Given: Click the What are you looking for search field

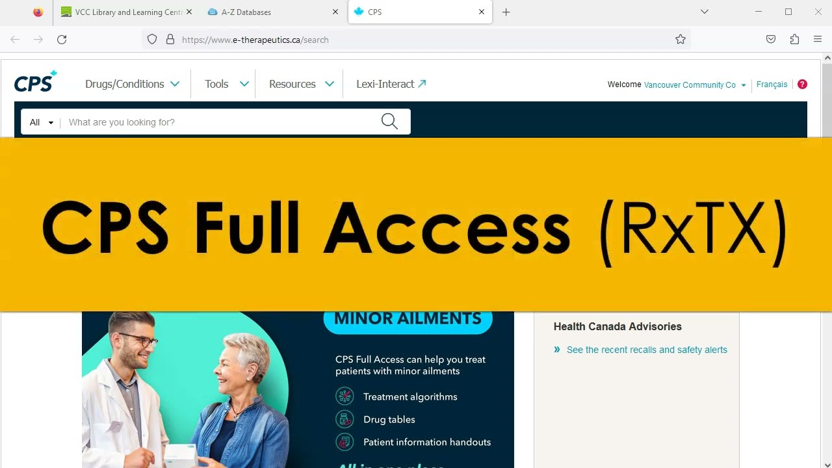Looking at the screenshot, I should (221, 122).
